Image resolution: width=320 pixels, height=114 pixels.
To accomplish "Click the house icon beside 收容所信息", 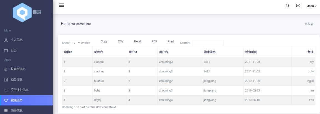I will point(6,69).
